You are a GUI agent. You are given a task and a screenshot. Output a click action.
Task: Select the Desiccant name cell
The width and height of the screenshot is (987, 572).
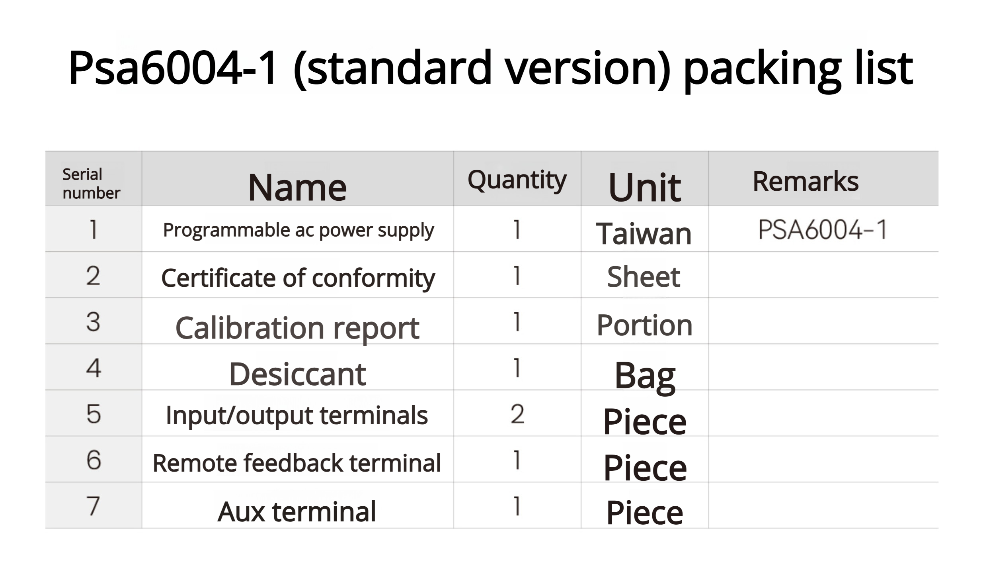[x=297, y=374]
